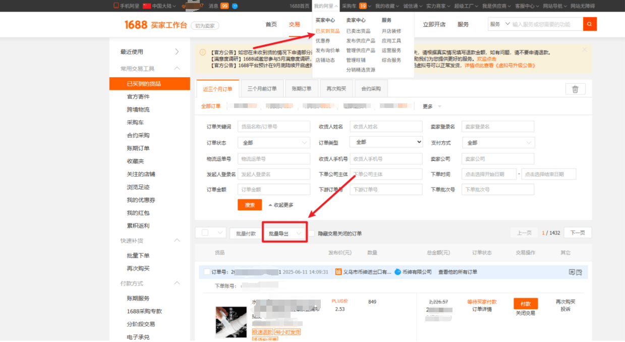
Task: Tick the checkbox beside 订单号
Action: (x=207, y=272)
